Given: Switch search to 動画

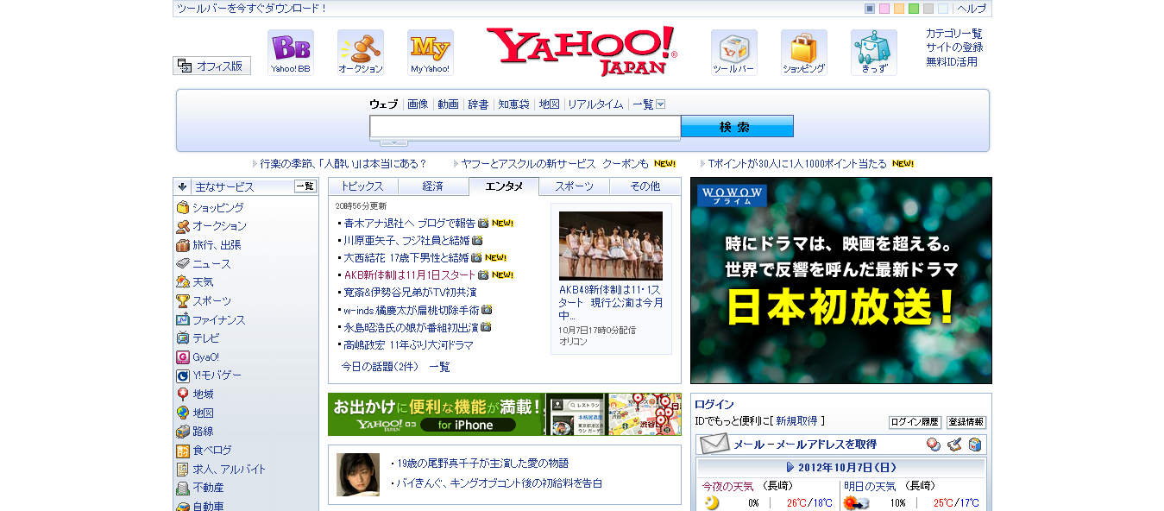Looking at the screenshot, I should (x=449, y=104).
